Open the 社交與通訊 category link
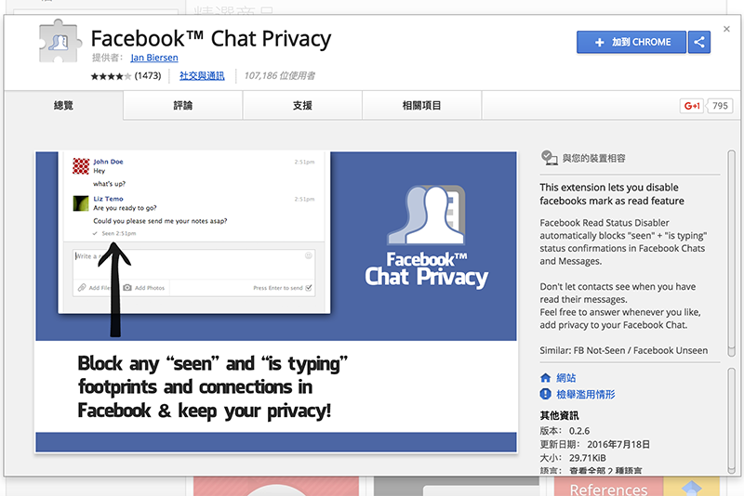Image resolution: width=744 pixels, height=496 pixels. pos(202,76)
